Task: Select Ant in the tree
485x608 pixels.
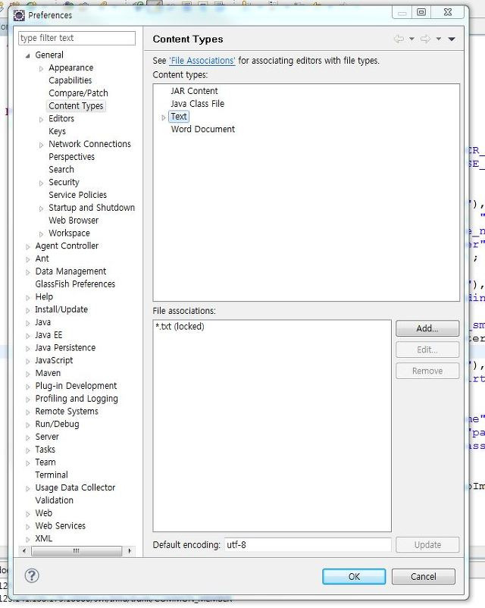Action: click(42, 259)
